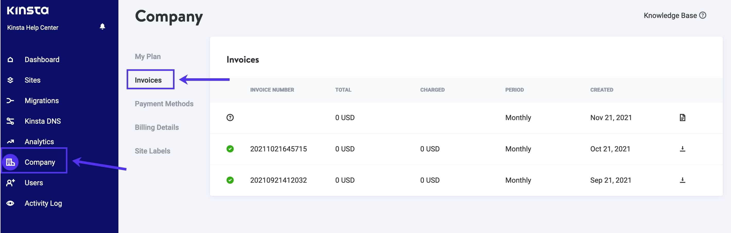
Task: Open Activity Log in the sidebar
Action: tap(43, 203)
